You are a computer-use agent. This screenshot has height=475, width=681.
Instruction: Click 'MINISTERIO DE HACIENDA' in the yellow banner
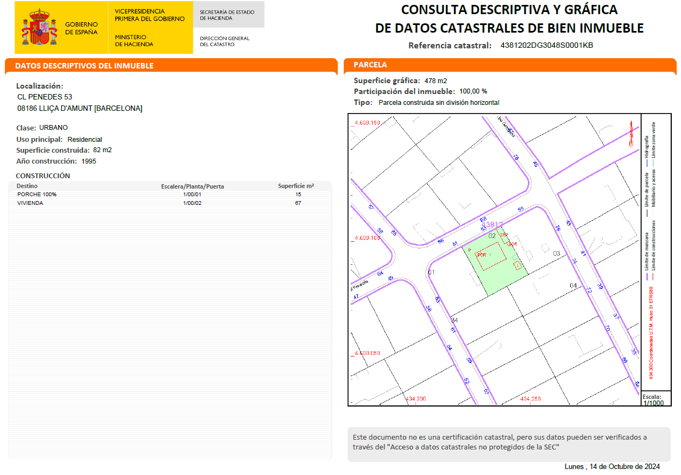point(134,41)
